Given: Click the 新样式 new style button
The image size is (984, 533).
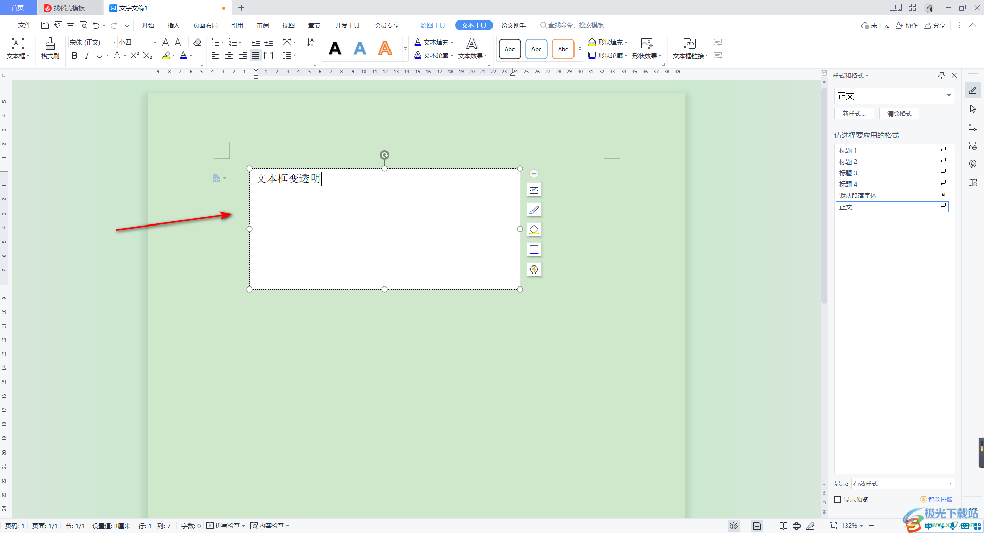Looking at the screenshot, I should [x=854, y=113].
